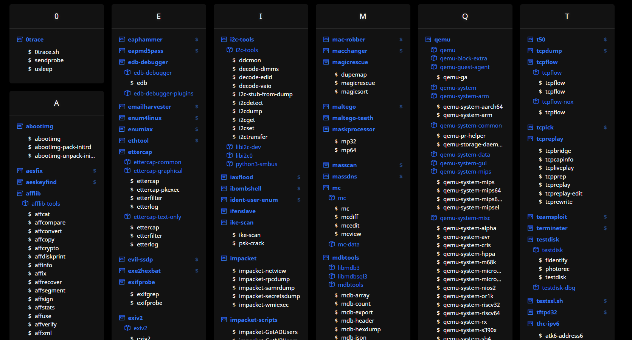Show enum4linux commands using its dollar icon
632x340 pixels.
(197, 118)
